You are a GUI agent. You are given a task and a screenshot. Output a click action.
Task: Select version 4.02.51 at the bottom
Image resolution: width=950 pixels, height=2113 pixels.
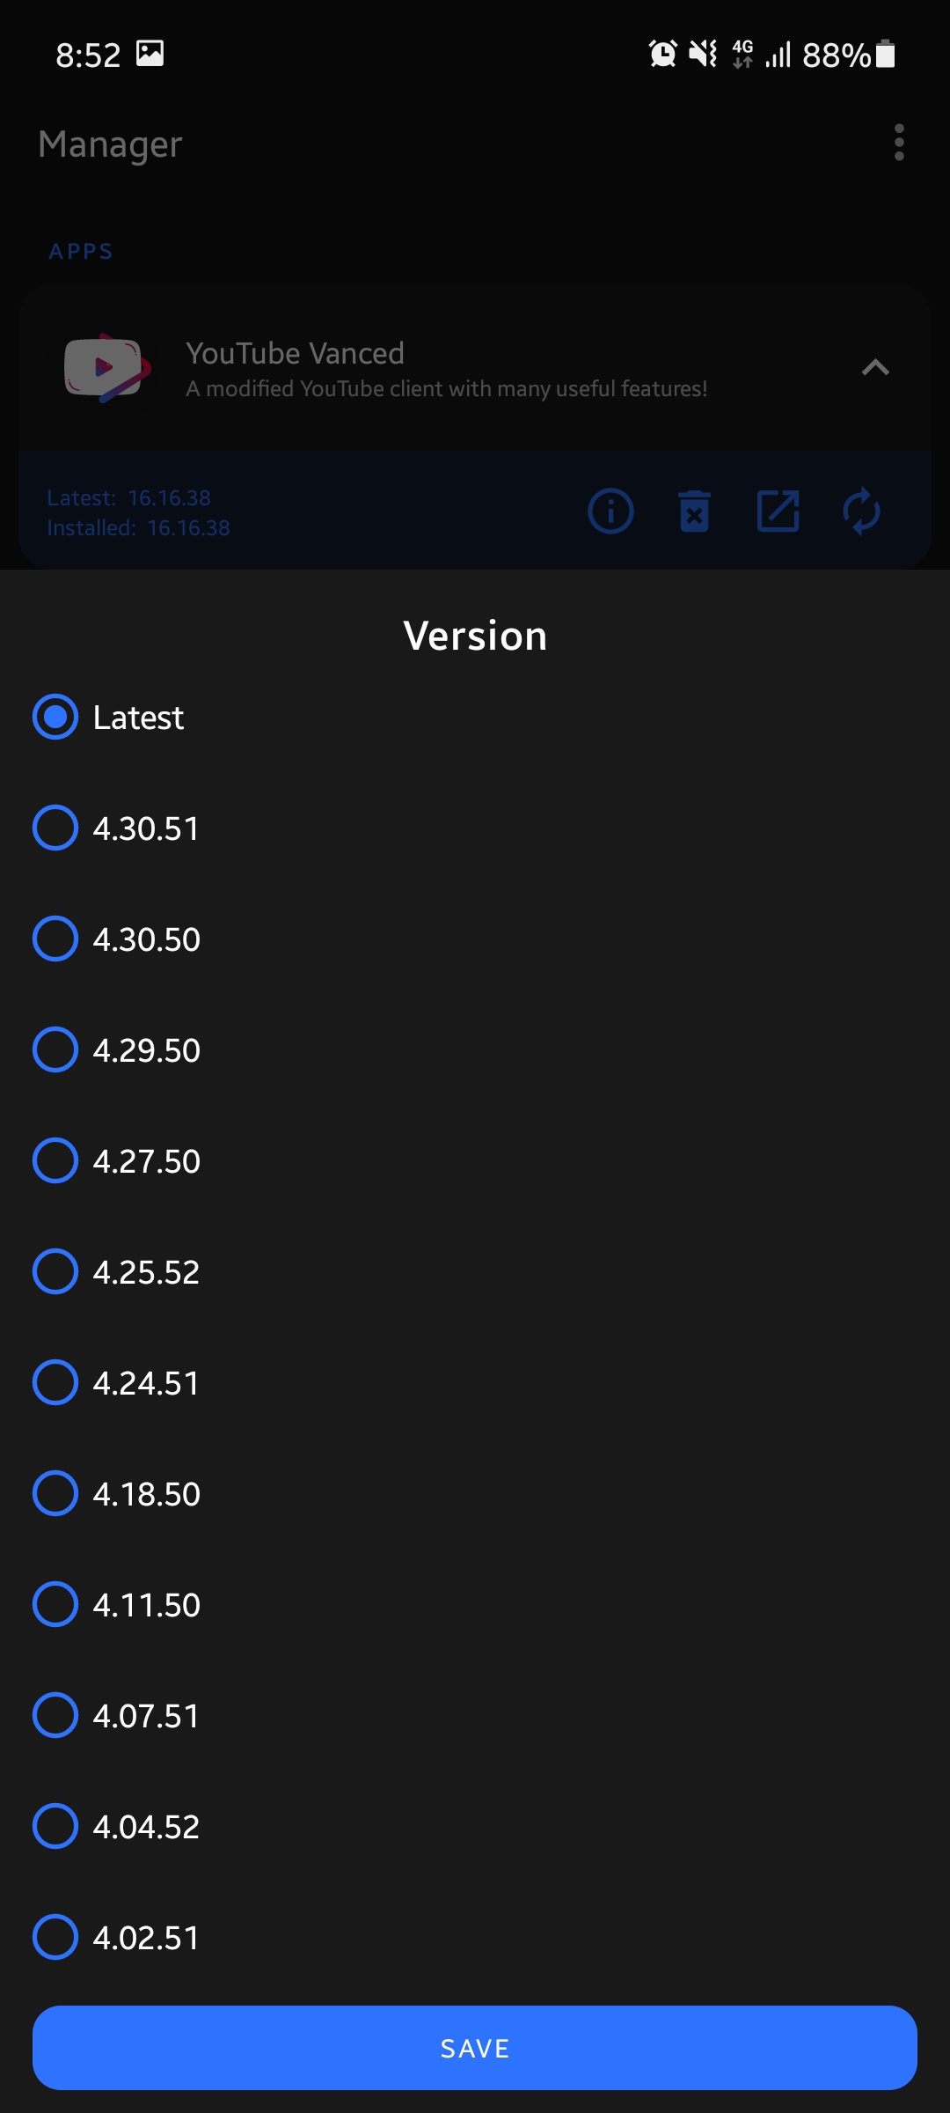pos(55,1937)
